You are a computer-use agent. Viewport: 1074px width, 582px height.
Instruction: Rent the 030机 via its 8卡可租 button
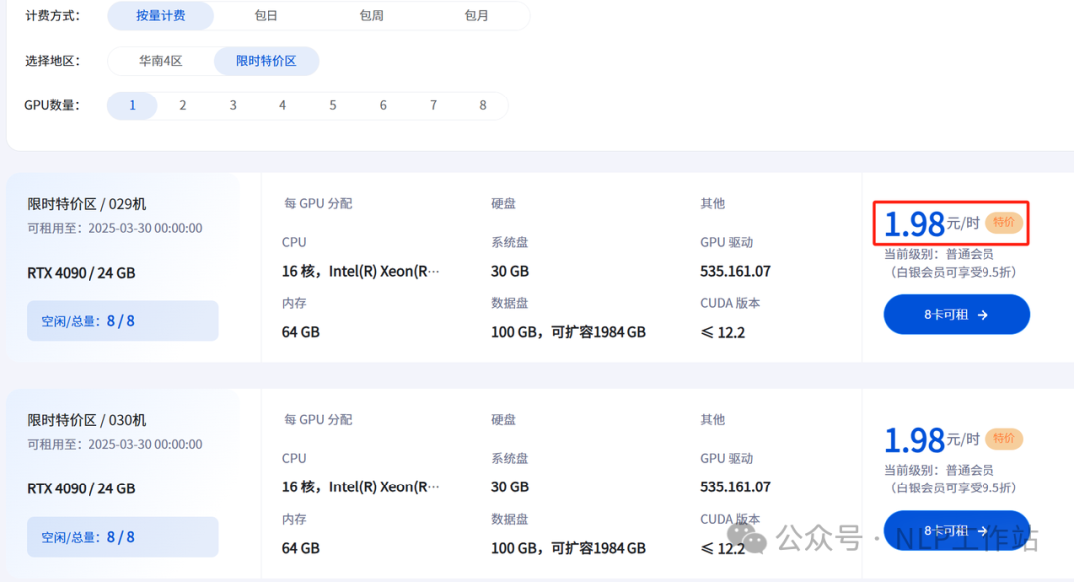click(x=957, y=530)
